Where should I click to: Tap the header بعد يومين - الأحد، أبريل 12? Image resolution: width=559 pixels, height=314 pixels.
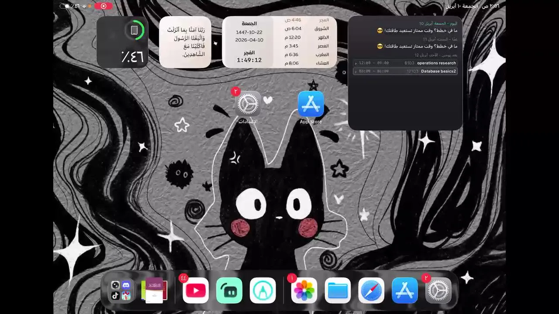(436, 55)
